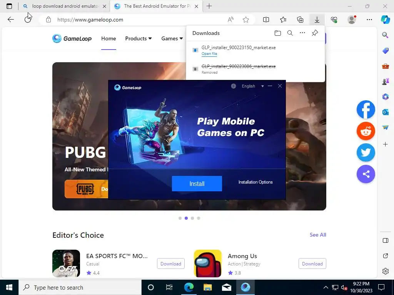The height and width of the screenshot is (295, 394).
Task: Share page on Twitter icon
Action: tap(366, 152)
